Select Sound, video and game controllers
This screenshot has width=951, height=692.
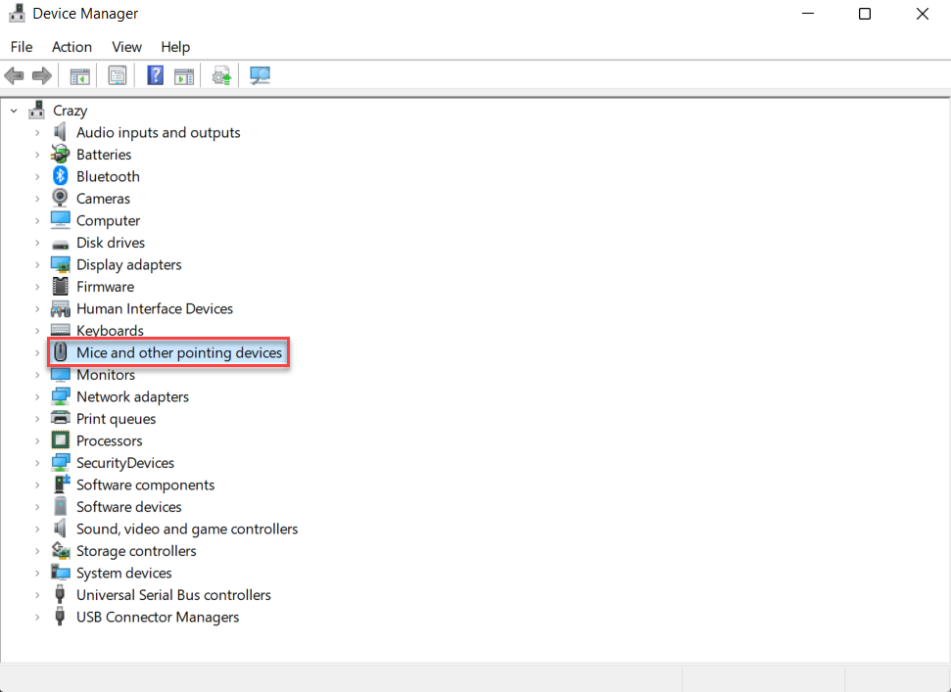pos(186,529)
